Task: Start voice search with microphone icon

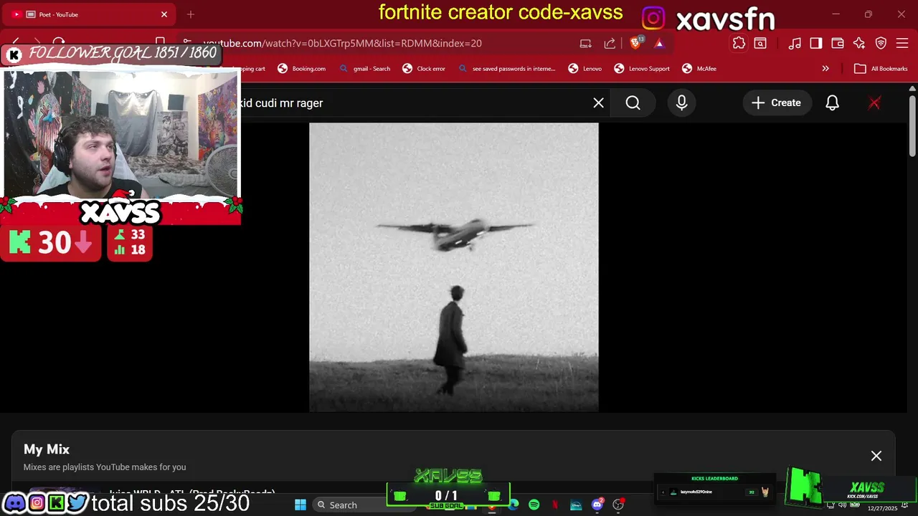Action: coord(681,103)
